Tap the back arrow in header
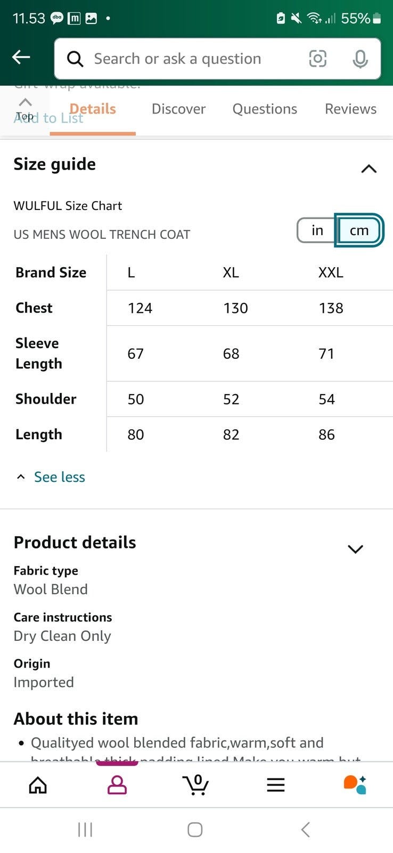Viewport: 393px width, 853px height. pyautogui.click(x=21, y=58)
